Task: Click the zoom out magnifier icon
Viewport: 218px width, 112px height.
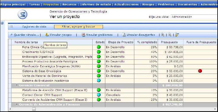Action: point(169,35)
